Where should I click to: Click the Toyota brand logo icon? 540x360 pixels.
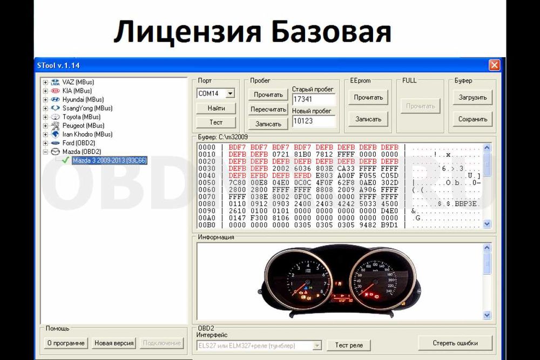pyautogui.click(x=55, y=117)
